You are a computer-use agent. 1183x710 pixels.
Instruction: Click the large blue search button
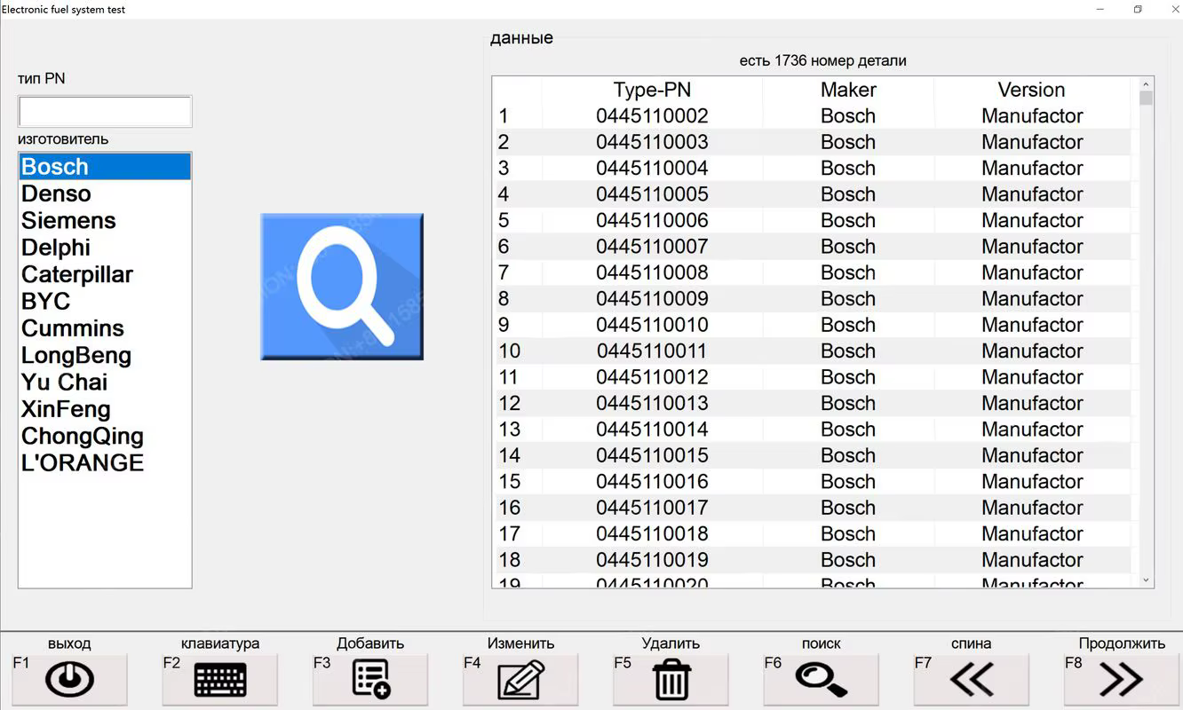[x=342, y=287]
